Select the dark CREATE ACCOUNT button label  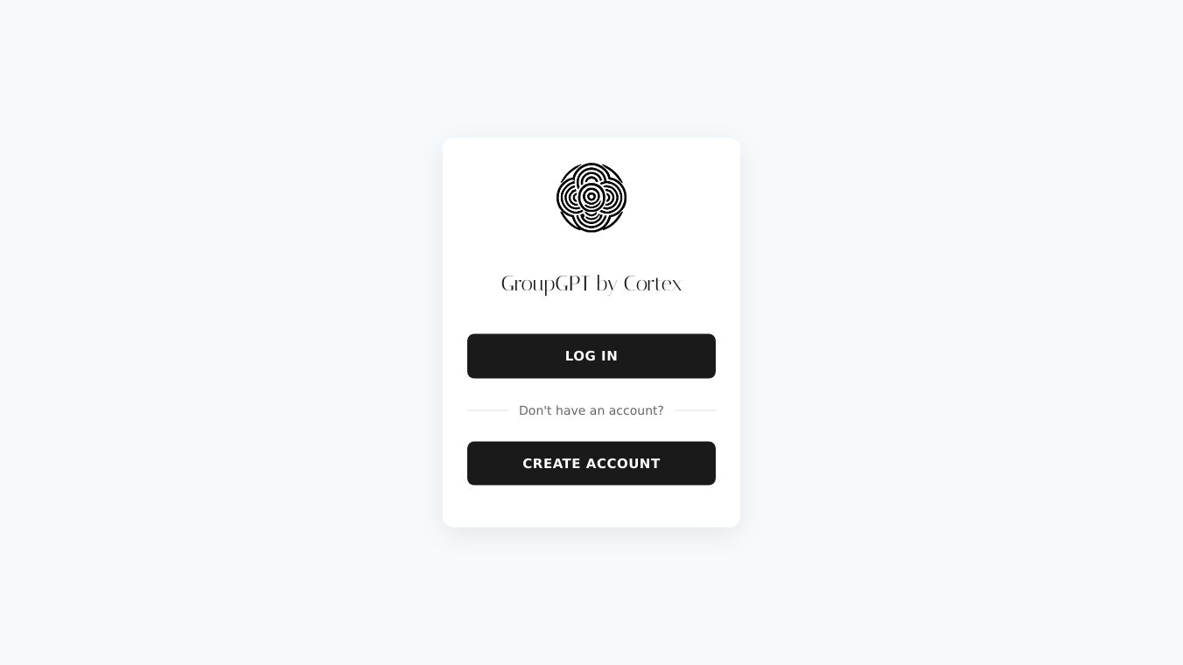point(591,463)
